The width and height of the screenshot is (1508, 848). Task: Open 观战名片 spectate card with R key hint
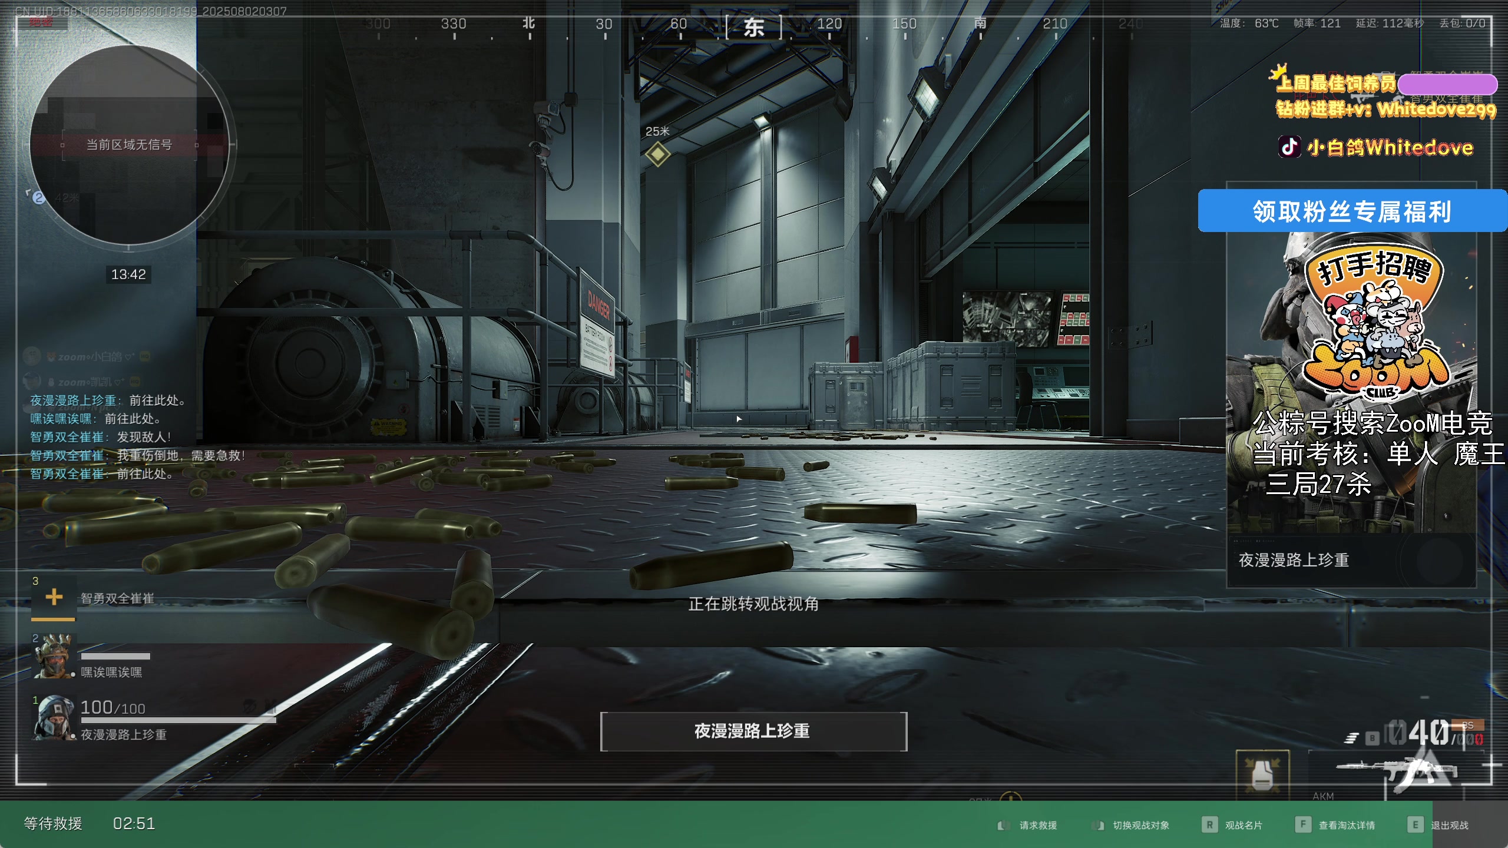click(1244, 825)
